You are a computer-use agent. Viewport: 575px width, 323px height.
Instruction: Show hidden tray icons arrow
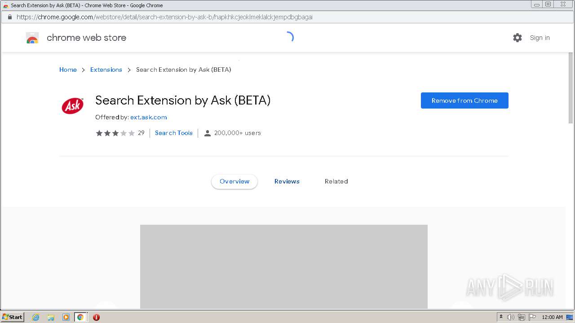501,317
